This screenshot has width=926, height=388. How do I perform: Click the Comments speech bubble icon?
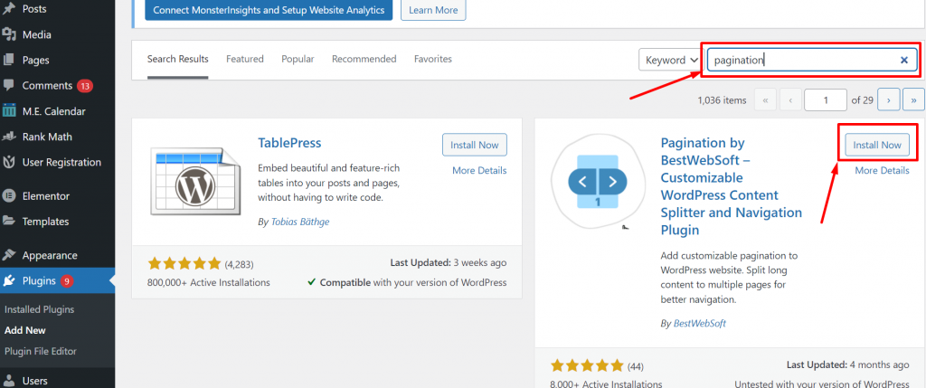click(x=9, y=85)
